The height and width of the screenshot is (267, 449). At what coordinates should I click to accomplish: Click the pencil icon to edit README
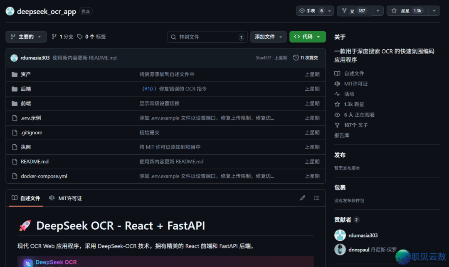pos(303,198)
